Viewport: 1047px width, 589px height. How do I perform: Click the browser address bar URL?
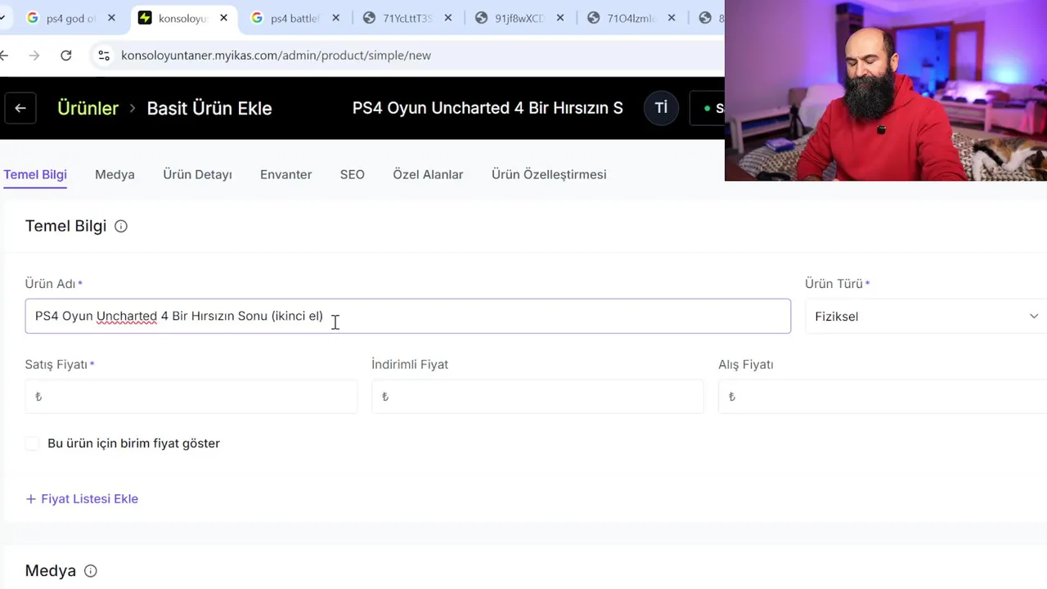(276, 56)
